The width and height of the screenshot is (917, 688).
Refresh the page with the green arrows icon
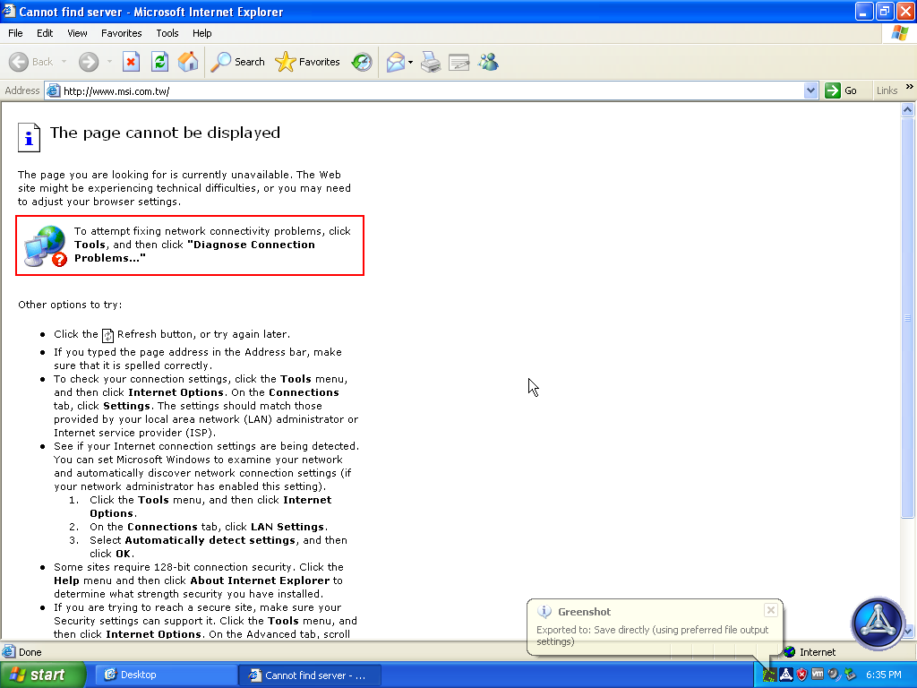(159, 62)
